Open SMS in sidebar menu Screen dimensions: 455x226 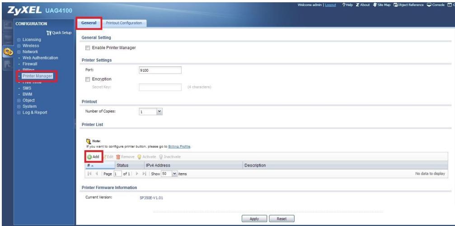(x=27, y=88)
